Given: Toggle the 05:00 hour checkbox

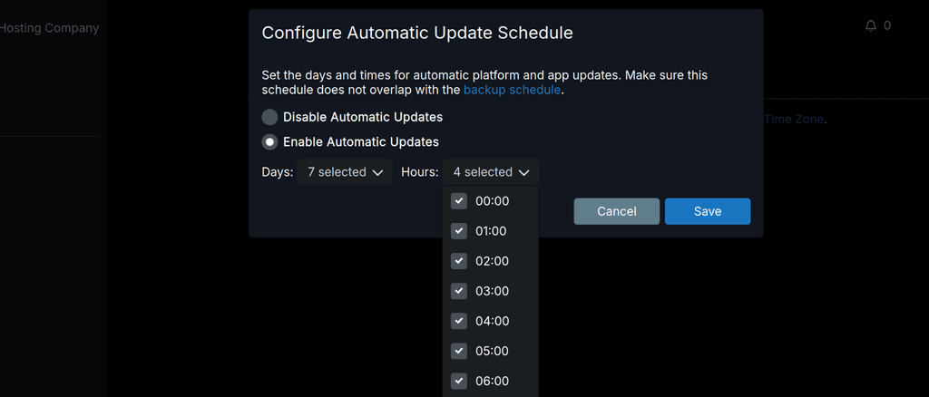Looking at the screenshot, I should click(x=459, y=351).
